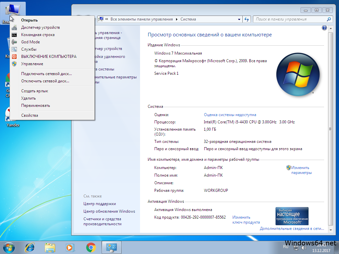
Task: Choose ВЫКЛЮЧЕНИЕ КОМПЬЮТЕРА menu item
Action: 52,56
